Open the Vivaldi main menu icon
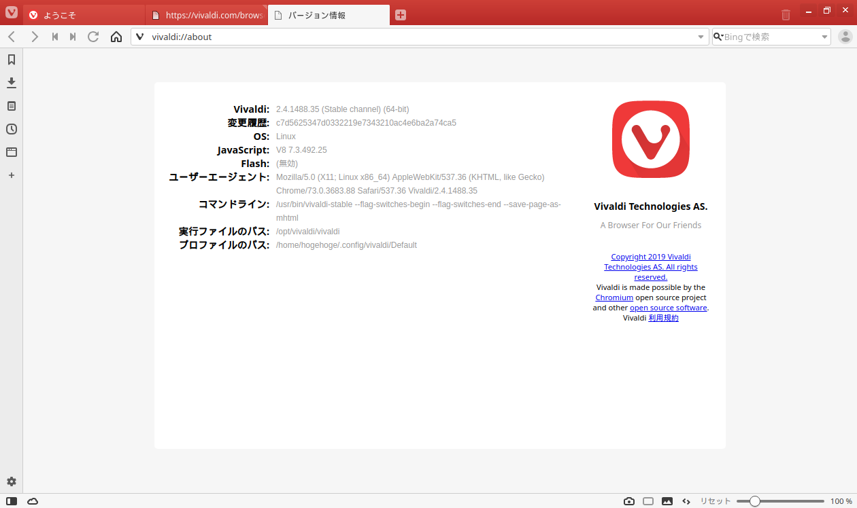 (x=12, y=12)
